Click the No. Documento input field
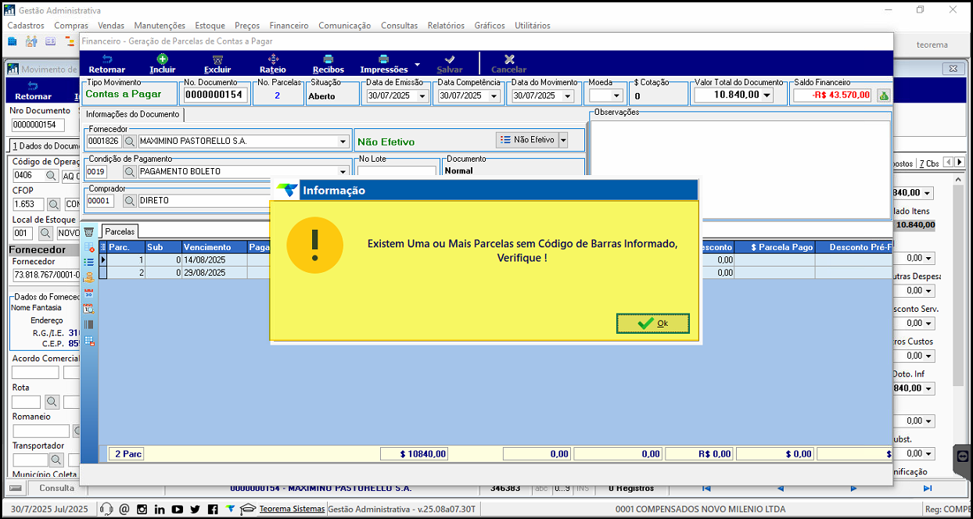 [216, 95]
